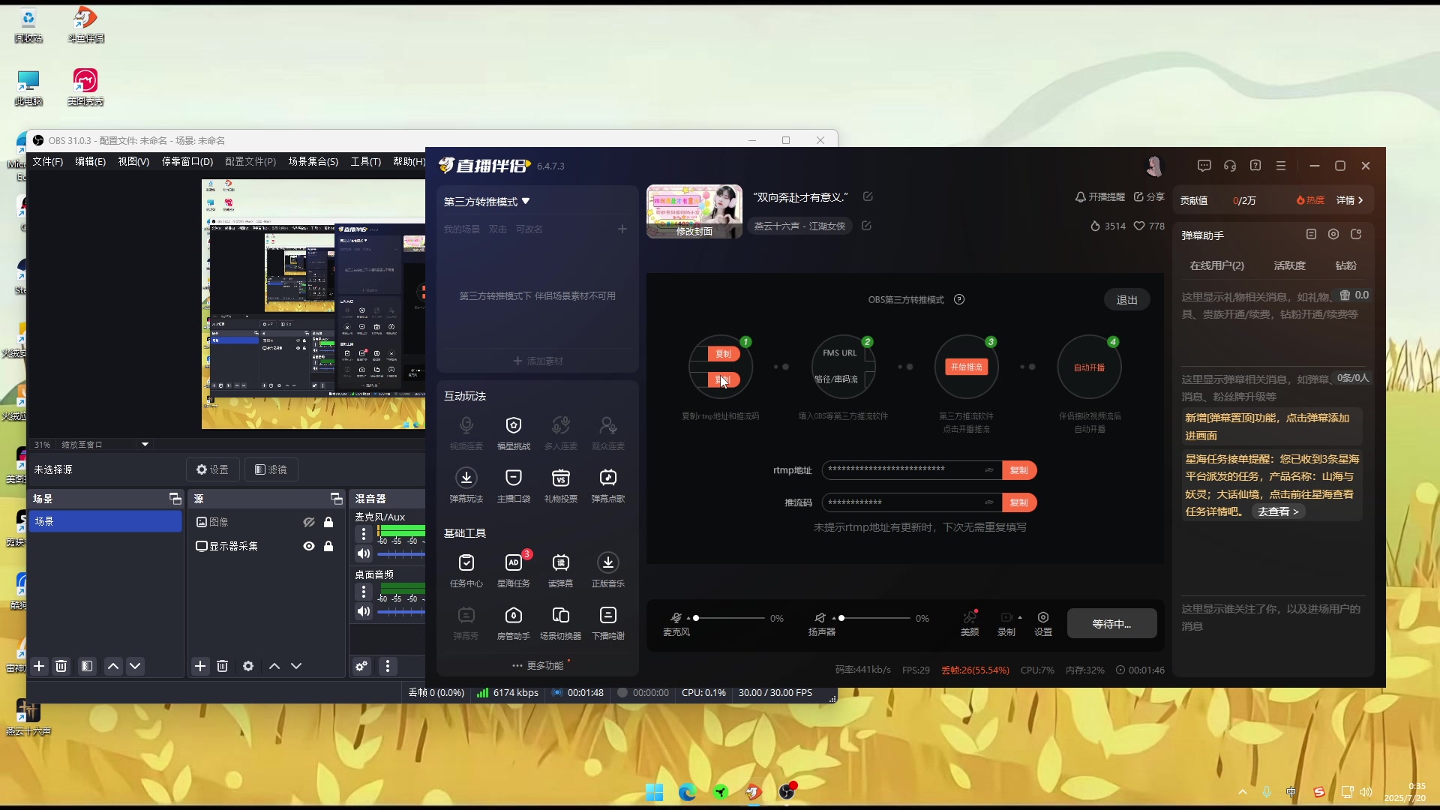Image resolution: width=1440 pixels, height=810 pixels.
Task: Switch to 活跃度 tab
Action: tap(1289, 265)
